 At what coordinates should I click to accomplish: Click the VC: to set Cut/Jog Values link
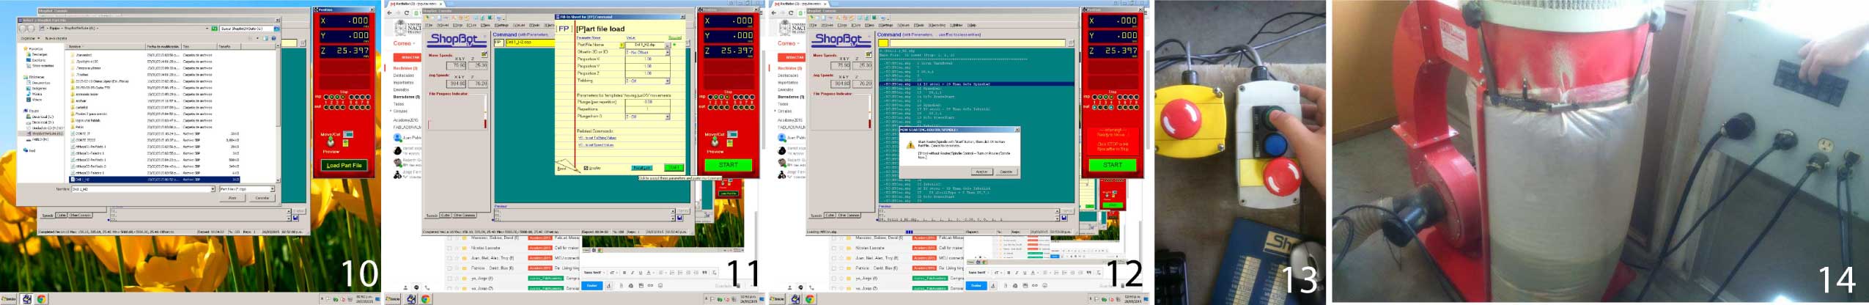tap(597, 138)
